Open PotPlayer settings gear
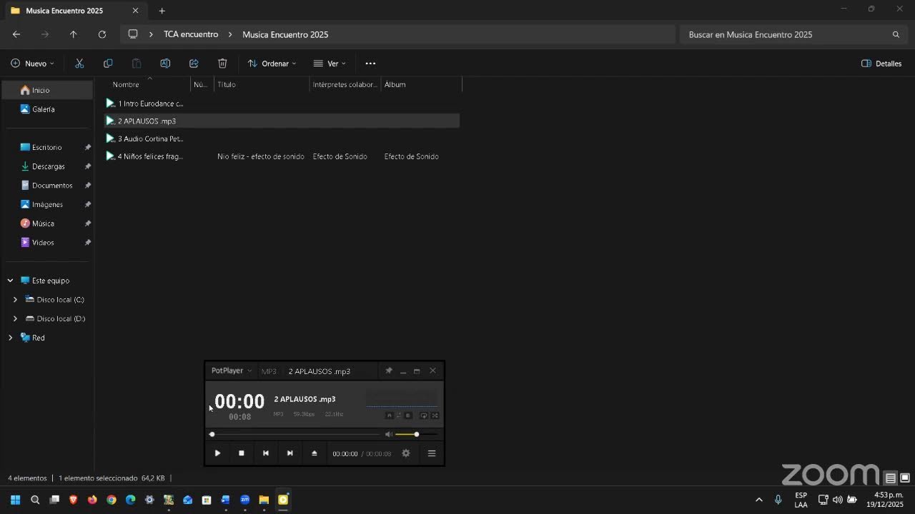 [x=406, y=453]
